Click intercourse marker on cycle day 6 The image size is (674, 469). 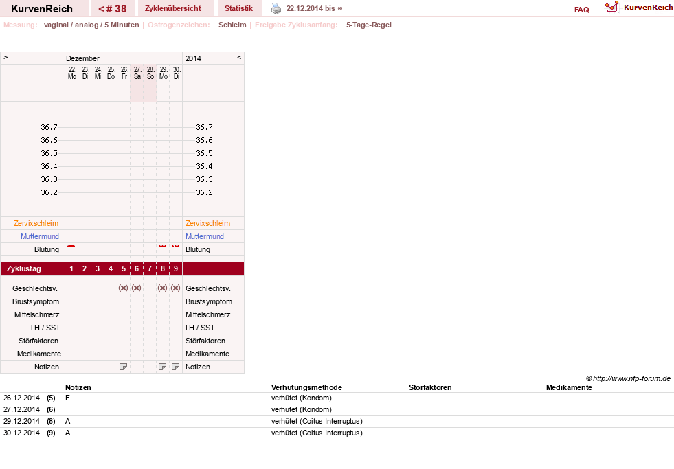(x=136, y=288)
